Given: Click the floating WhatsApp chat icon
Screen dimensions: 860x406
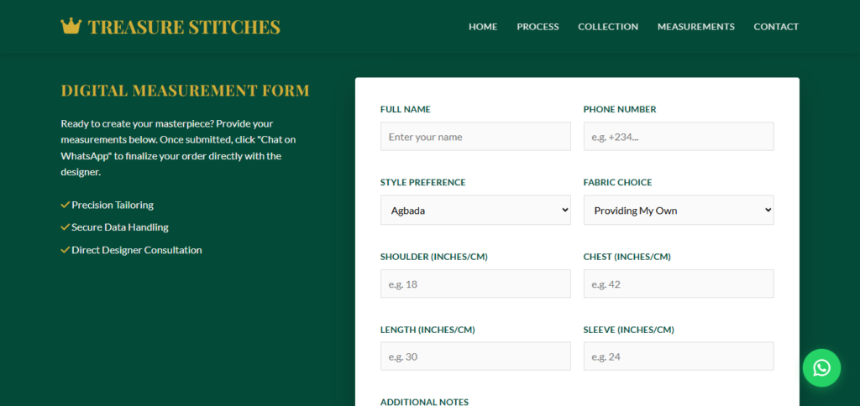Looking at the screenshot, I should 821,367.
